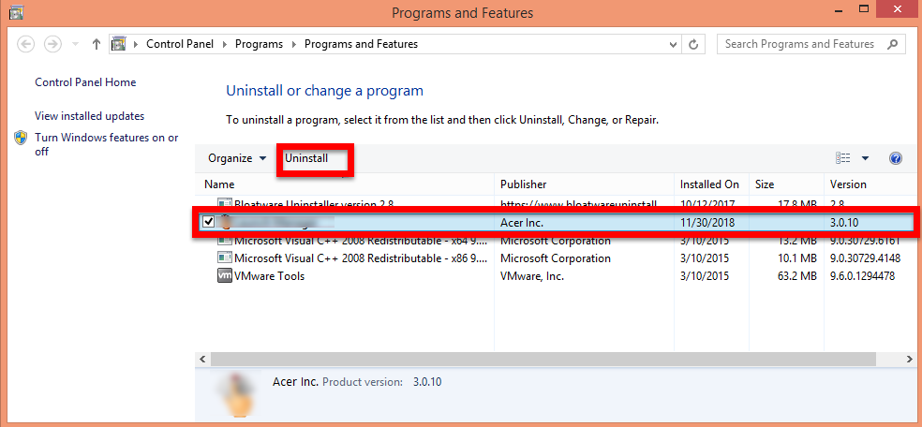The height and width of the screenshot is (427, 922).
Task: Go to Control Panel Home
Action: point(85,82)
